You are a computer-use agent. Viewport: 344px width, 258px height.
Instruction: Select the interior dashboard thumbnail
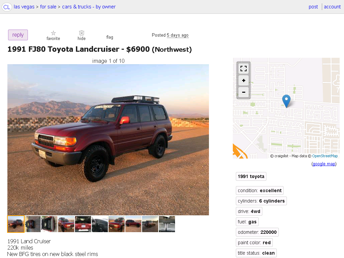[100, 224]
